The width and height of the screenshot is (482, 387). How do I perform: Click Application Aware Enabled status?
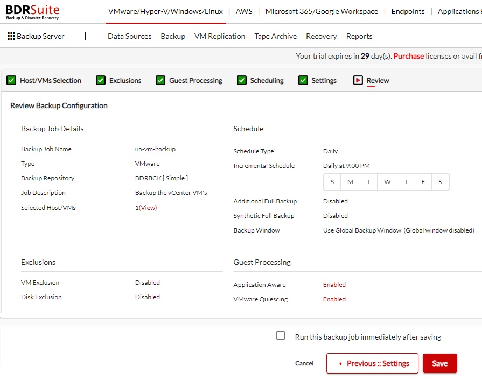[334, 285]
